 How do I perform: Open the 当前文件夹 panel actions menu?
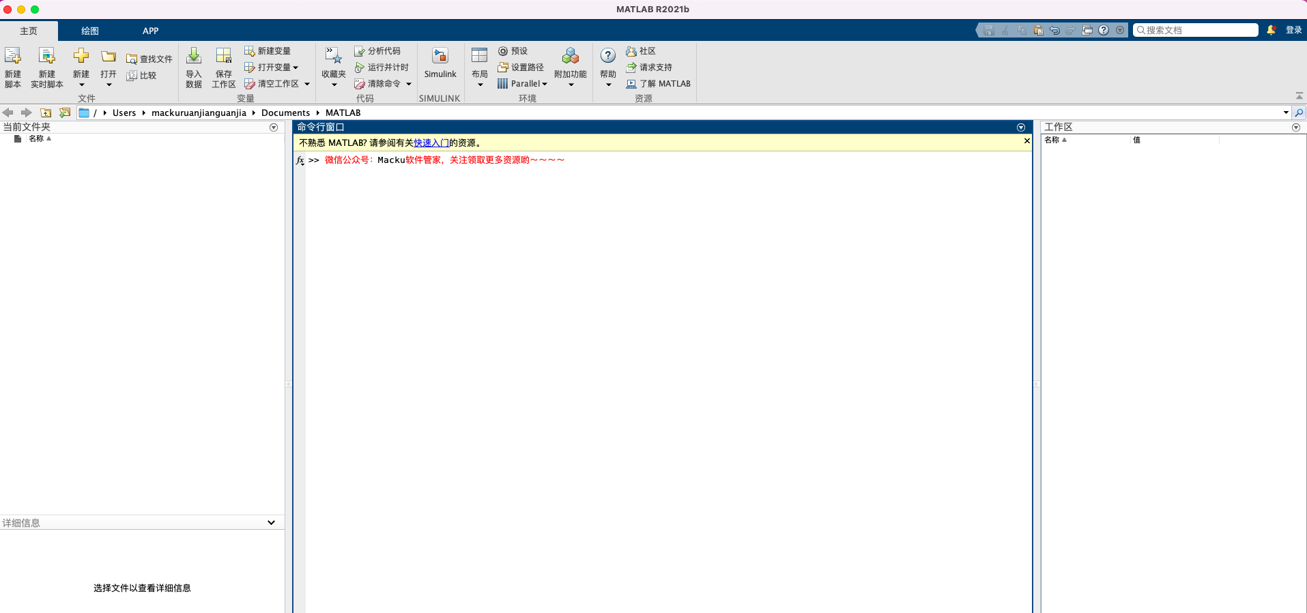pyautogui.click(x=274, y=128)
